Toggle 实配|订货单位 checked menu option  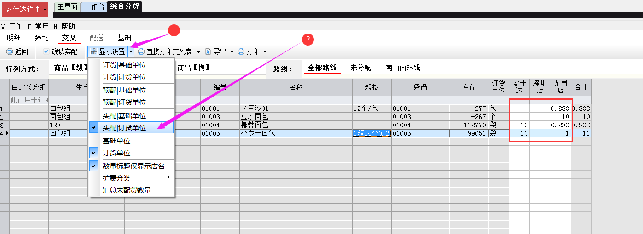[x=131, y=128]
